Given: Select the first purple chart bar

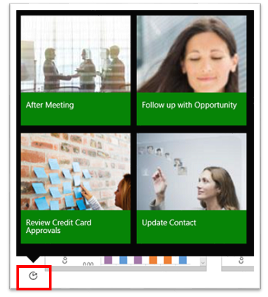Looking at the screenshot, I should click(x=108, y=260).
